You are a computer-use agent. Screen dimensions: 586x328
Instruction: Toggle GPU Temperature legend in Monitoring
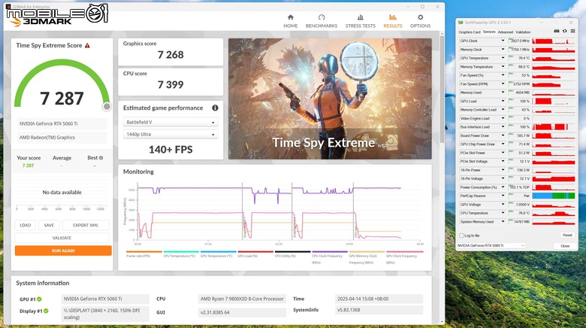218,254
